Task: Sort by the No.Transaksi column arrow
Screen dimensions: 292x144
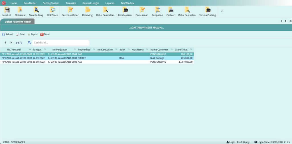Action: [30, 50]
